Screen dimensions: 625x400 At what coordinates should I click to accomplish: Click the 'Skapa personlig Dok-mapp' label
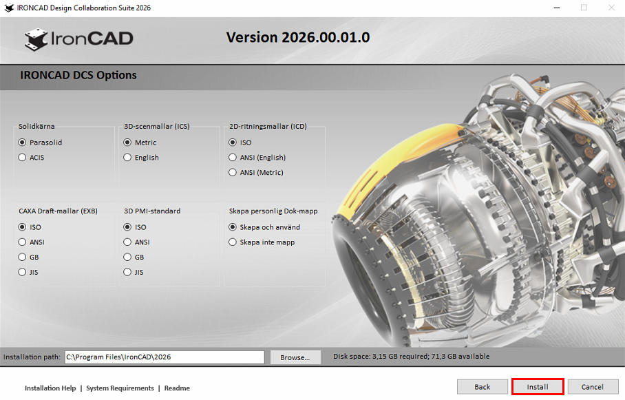click(x=273, y=211)
